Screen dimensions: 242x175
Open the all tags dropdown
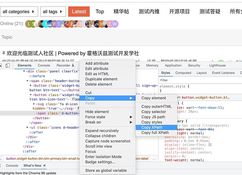tap(53, 12)
